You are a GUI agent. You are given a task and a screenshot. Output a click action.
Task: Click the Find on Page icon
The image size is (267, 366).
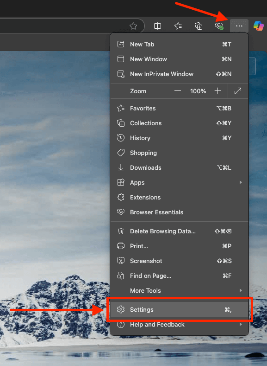120,276
